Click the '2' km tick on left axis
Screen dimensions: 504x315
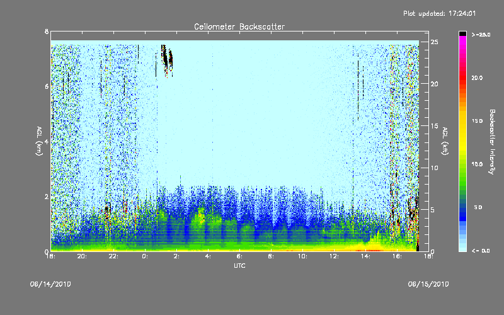[47, 197]
